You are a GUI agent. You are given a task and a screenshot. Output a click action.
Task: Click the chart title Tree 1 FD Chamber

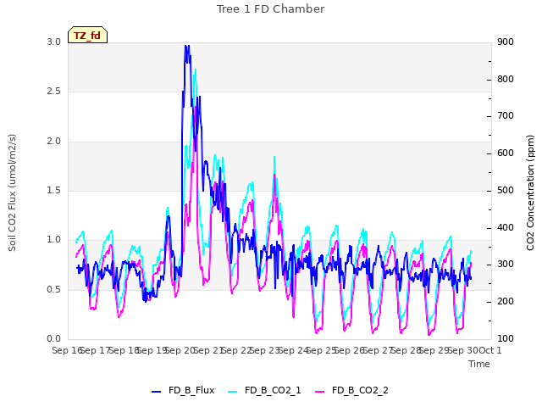271,9
